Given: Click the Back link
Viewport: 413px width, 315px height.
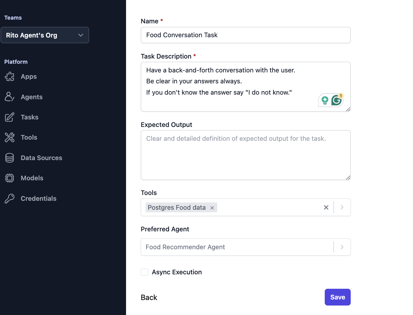Looking at the screenshot, I should click(x=149, y=297).
